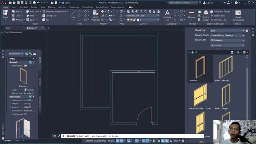This screenshot has width=256, height=144.
Task: Open the Drawing File dropdown showing All Drawings
Action: pyautogui.click(x=227, y=40)
